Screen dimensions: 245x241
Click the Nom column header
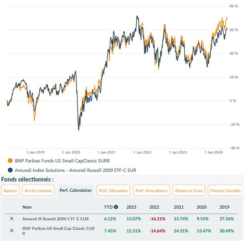[x=27, y=207]
